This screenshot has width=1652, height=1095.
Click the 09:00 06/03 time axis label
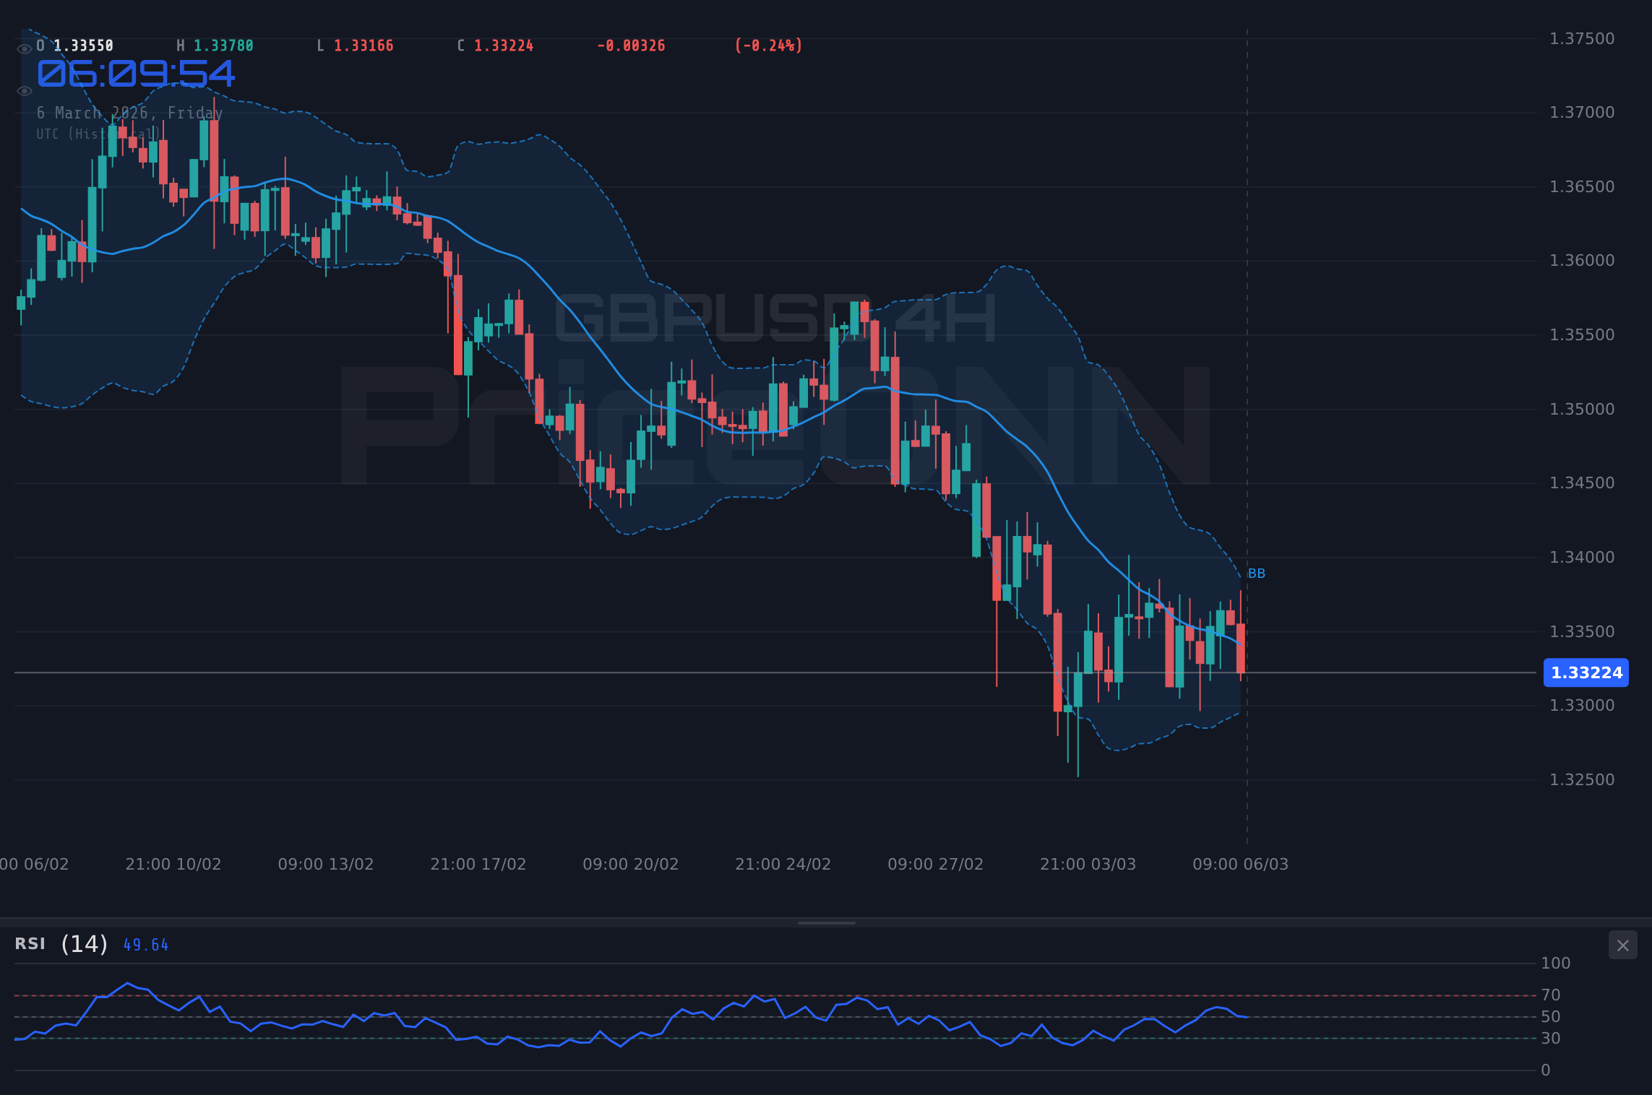[1241, 865]
